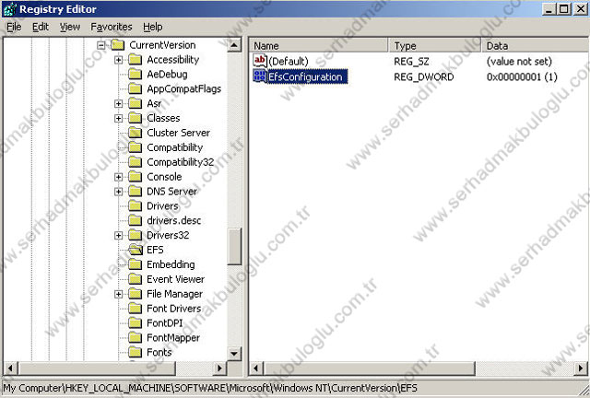Click the AppCompatFlags folder icon

coord(136,88)
